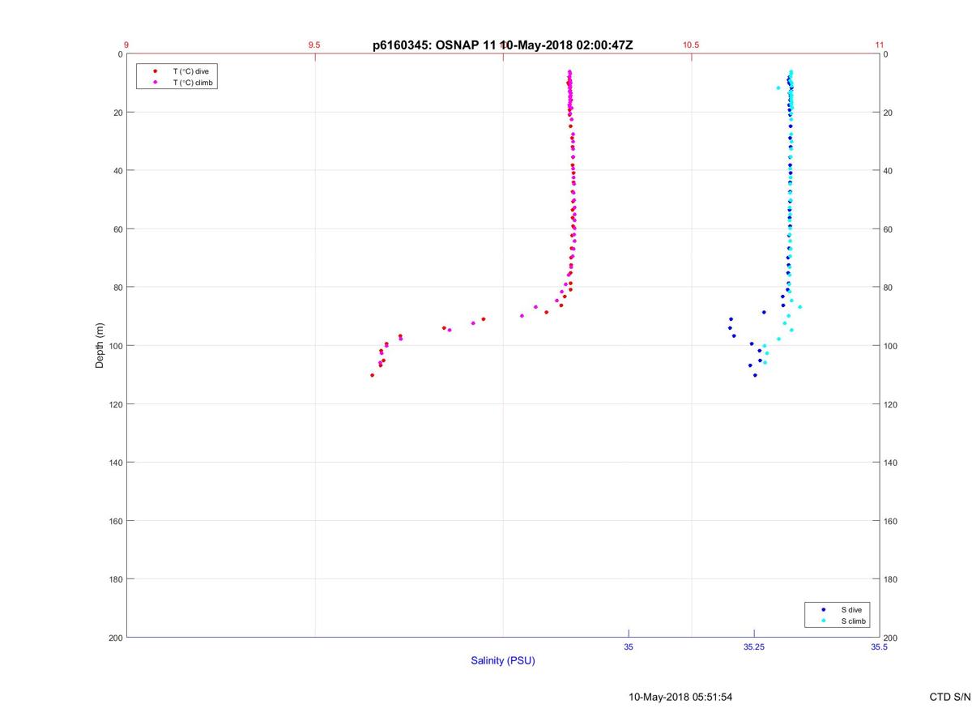This screenshot has height=717, width=972.
Task: Click the 100 tick on left depth axis
Action: tap(115, 346)
